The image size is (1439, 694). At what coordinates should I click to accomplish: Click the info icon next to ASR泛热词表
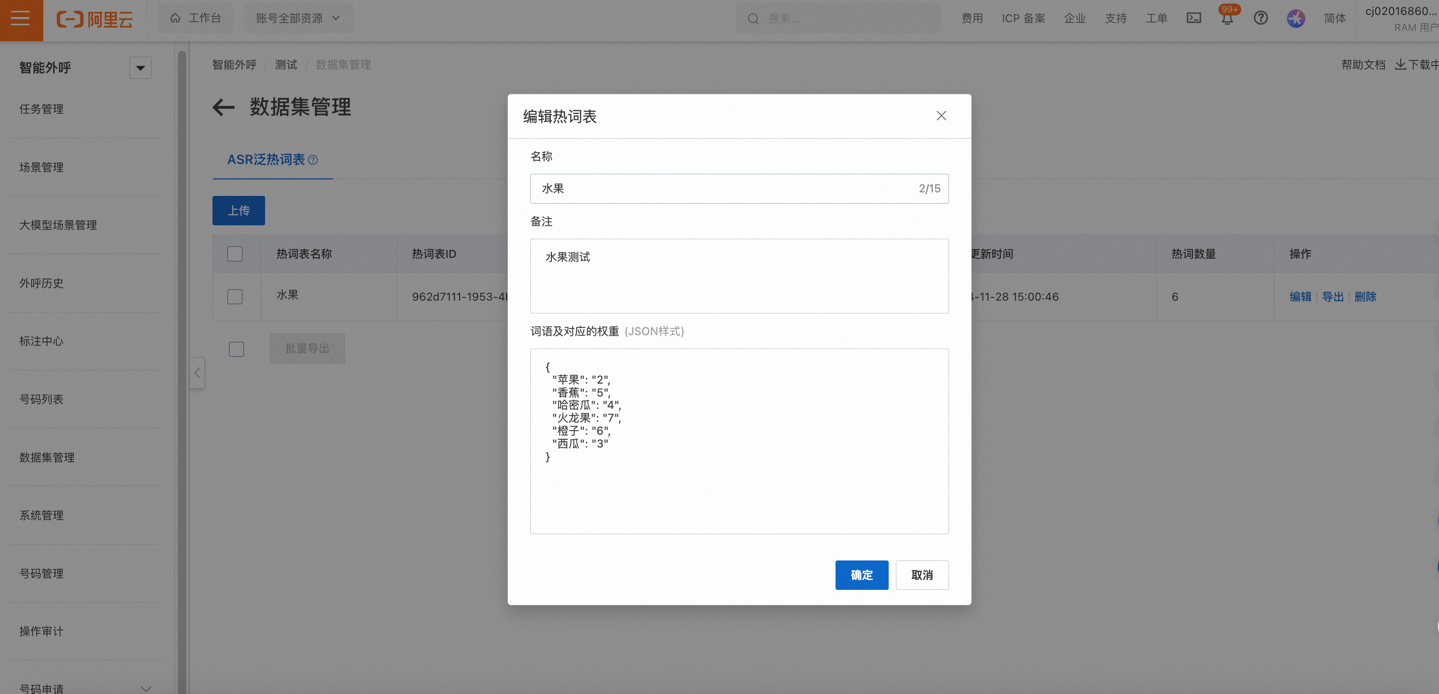(x=314, y=160)
